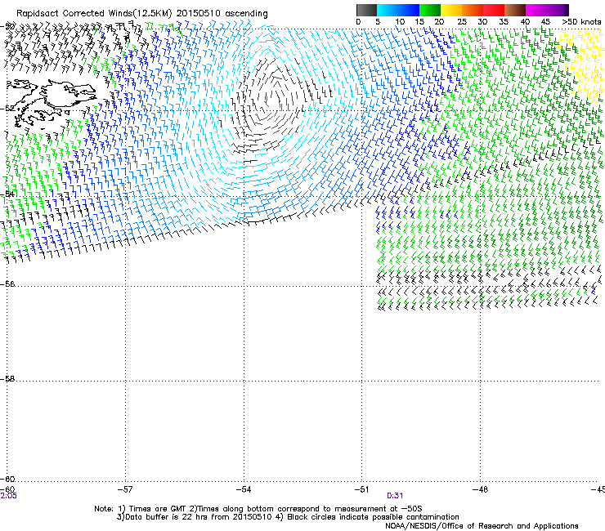The height and width of the screenshot is (531, 605).
Task: Click the '-57' longitude label
Action: coord(125,489)
